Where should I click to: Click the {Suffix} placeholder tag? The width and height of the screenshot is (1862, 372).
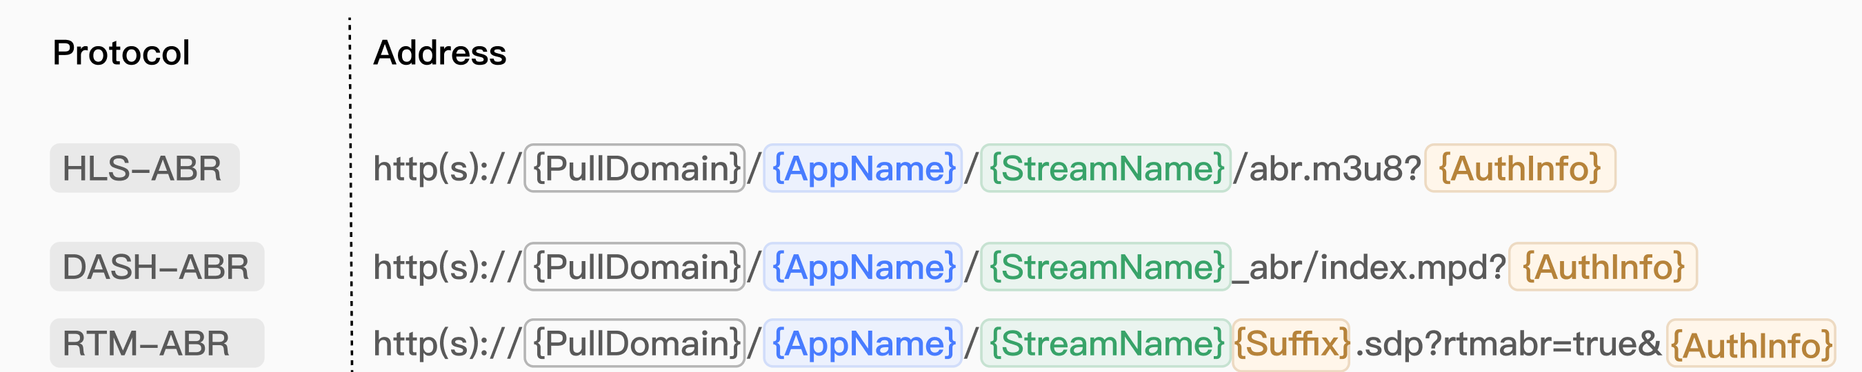point(1291,344)
